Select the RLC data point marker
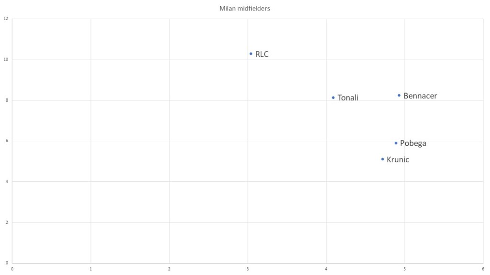The image size is (490, 275). click(251, 53)
